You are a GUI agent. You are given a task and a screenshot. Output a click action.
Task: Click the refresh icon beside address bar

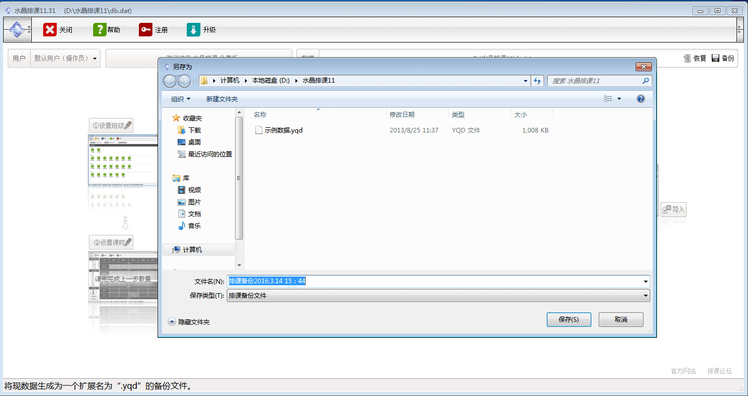pyautogui.click(x=537, y=81)
